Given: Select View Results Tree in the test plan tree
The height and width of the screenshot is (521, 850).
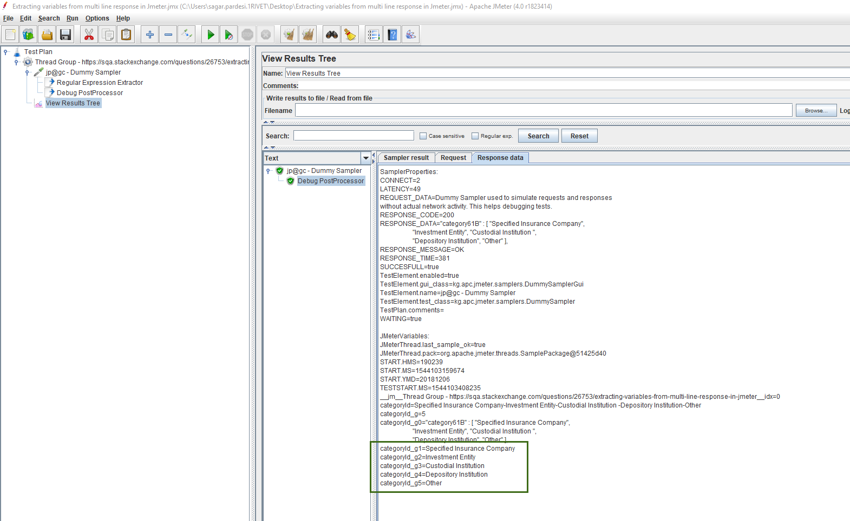Looking at the screenshot, I should pyautogui.click(x=73, y=103).
